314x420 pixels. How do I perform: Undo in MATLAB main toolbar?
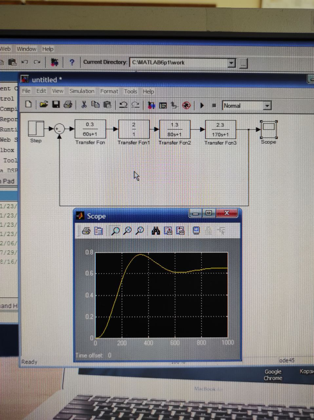25,62
